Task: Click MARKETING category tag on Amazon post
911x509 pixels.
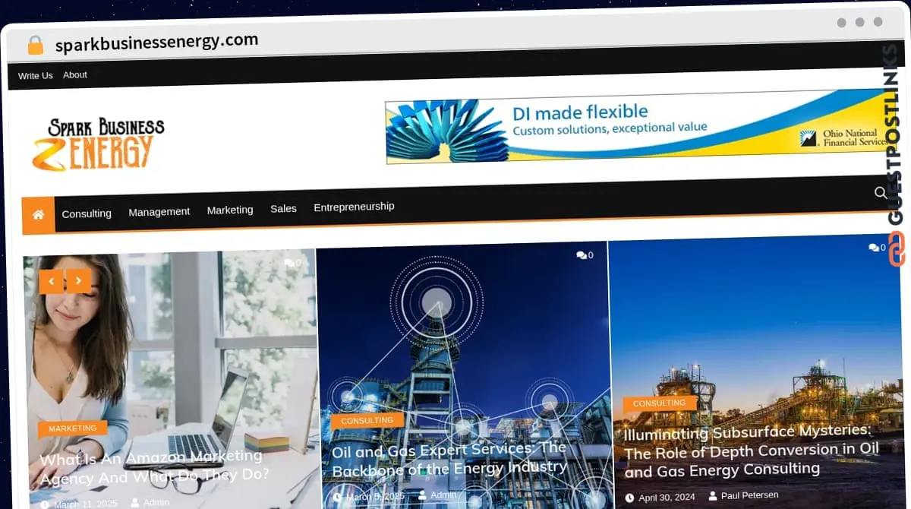Action: click(73, 428)
